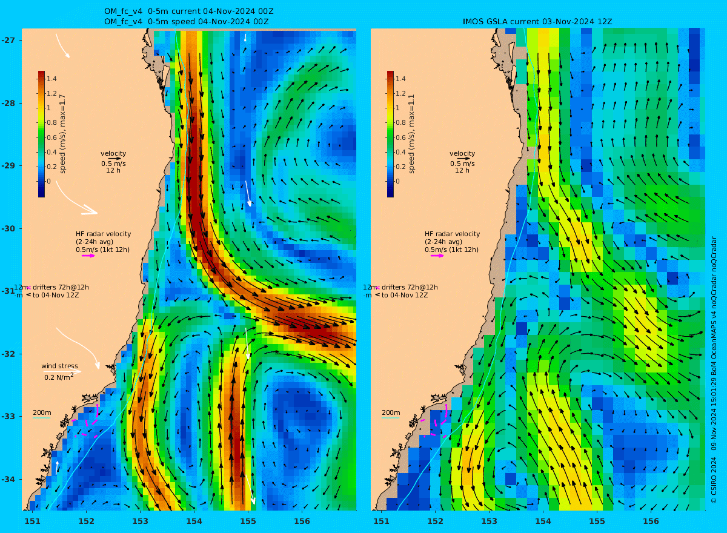Select title 'OM_fc_v4 0-5m speed 04-Nov-2024 00Z'

[x=187, y=22]
